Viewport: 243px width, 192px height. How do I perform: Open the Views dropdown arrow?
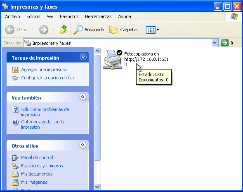(x=158, y=30)
